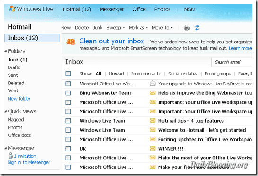Image resolution: width=258 pixels, height=176 pixels.
Task: Select checkbox for Welcome to Hotmail message
Action: click(68, 130)
